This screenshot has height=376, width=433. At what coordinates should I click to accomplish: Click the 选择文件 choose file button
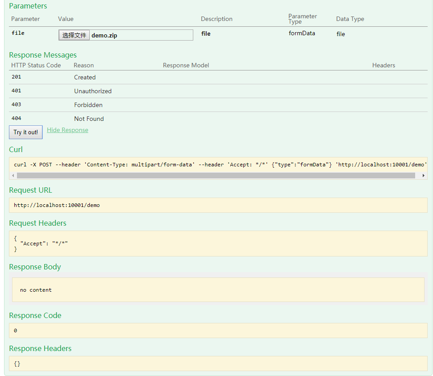(74, 35)
